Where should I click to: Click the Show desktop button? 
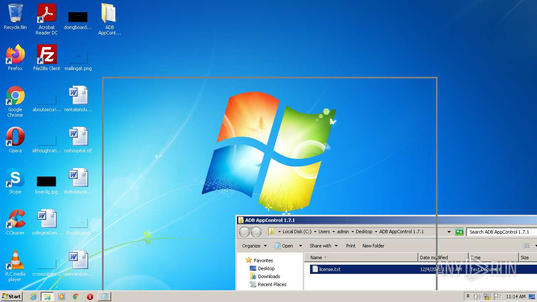pos(533,297)
